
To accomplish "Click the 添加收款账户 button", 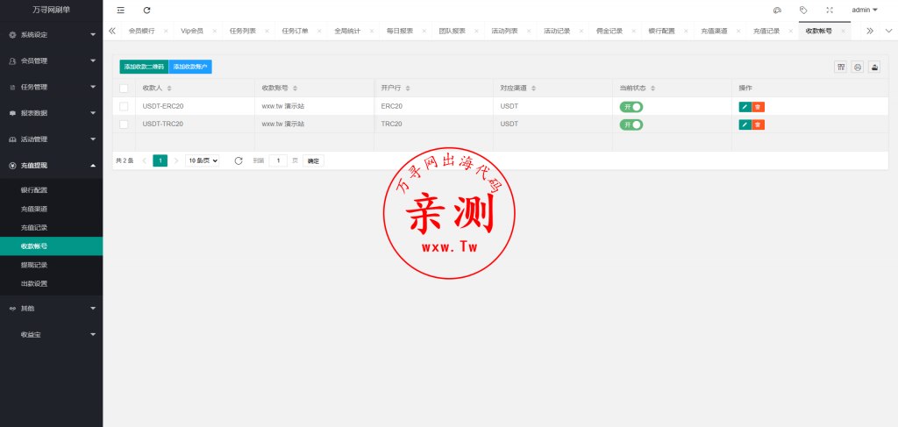I will click(190, 67).
